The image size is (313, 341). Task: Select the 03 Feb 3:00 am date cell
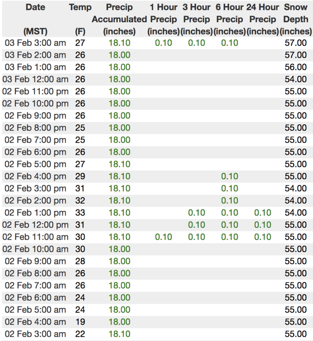coord(35,43)
